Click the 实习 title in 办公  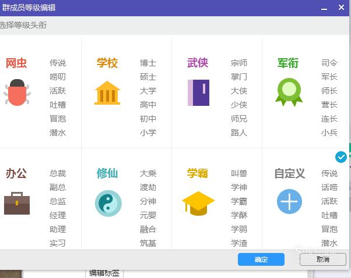pos(58,243)
